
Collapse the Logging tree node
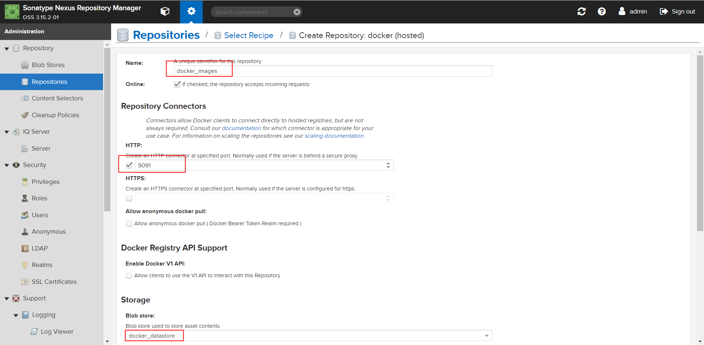[16, 315]
